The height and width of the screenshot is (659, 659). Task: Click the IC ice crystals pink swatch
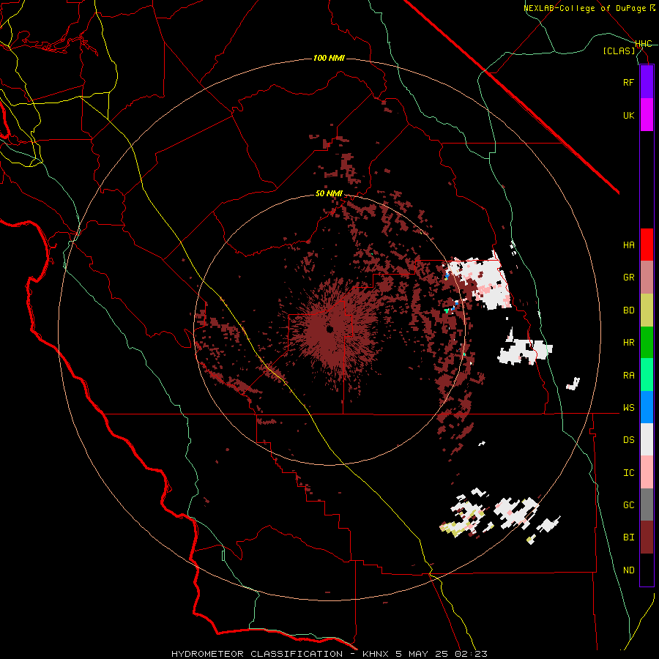point(647,472)
